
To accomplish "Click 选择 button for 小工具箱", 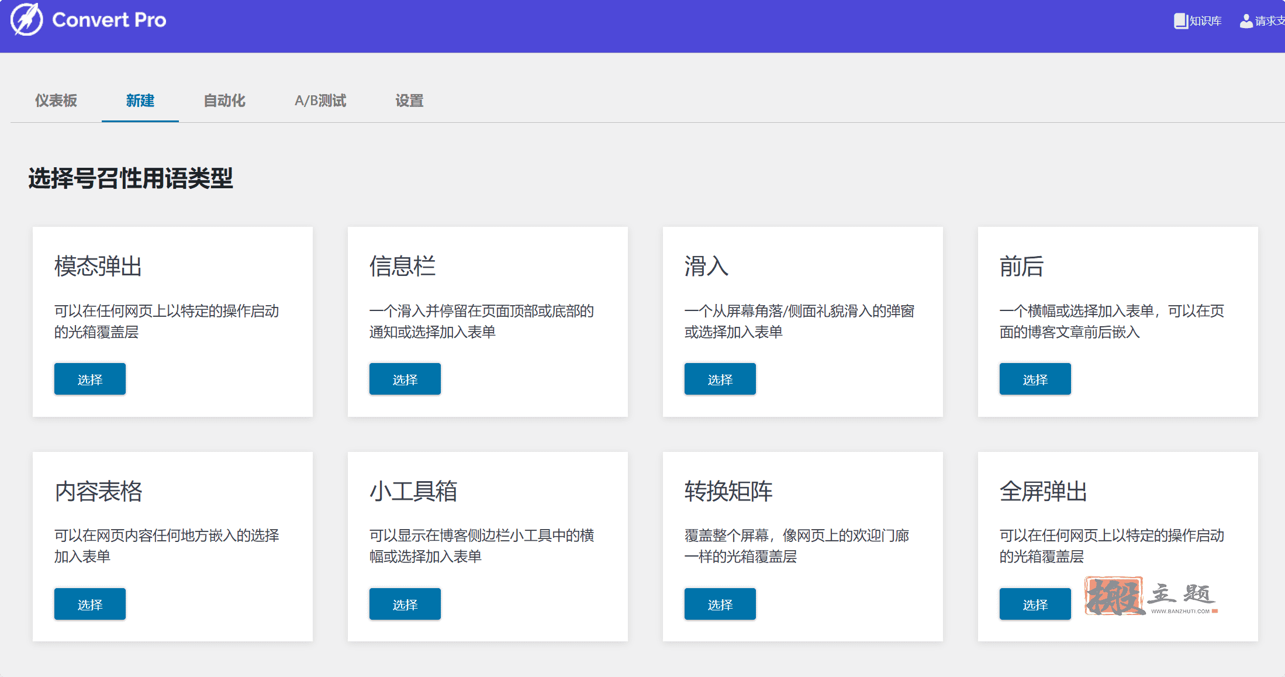I will 405,604.
